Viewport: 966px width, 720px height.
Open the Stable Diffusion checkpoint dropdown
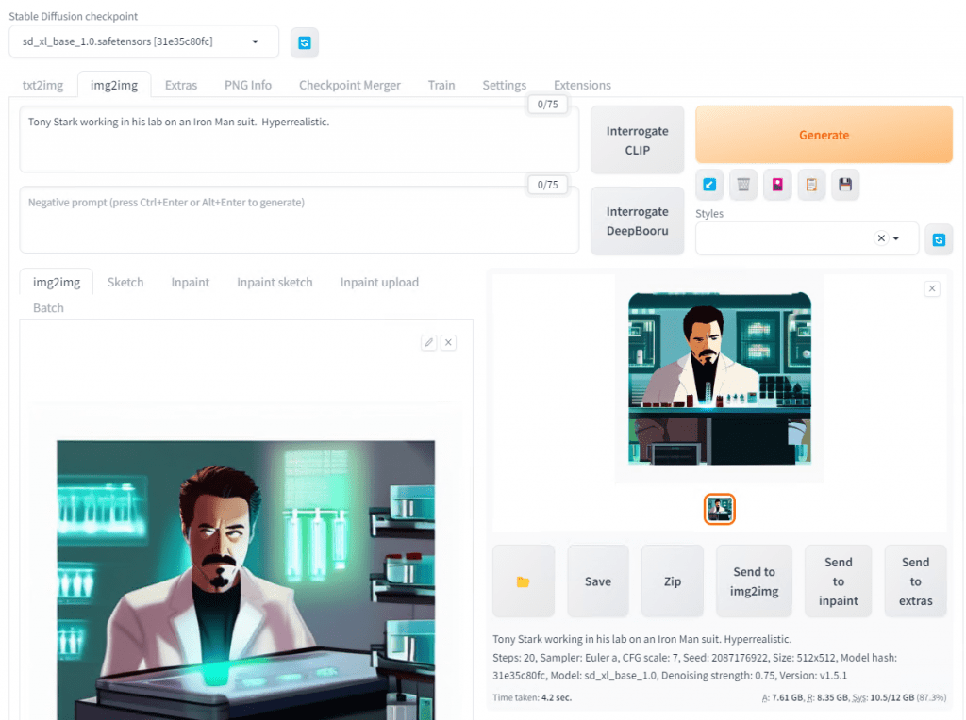click(143, 41)
